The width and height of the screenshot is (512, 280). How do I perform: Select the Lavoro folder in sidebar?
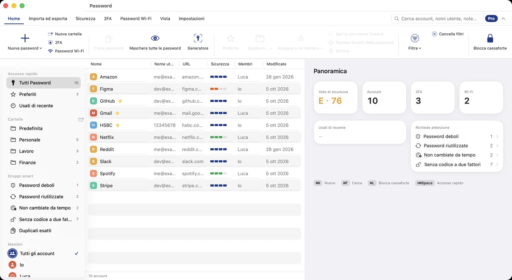click(x=44, y=151)
